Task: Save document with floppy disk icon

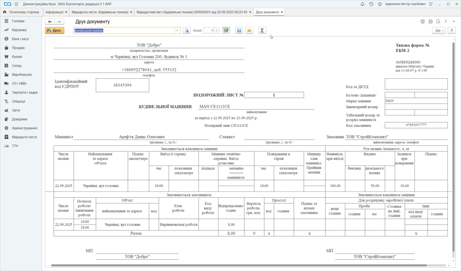Action: [239, 31]
